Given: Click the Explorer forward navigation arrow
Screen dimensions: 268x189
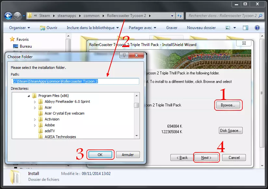Looking at the screenshot, I should tap(17, 16).
